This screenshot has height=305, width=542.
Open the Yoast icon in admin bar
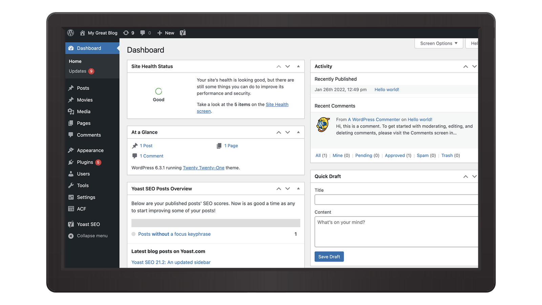point(183,33)
